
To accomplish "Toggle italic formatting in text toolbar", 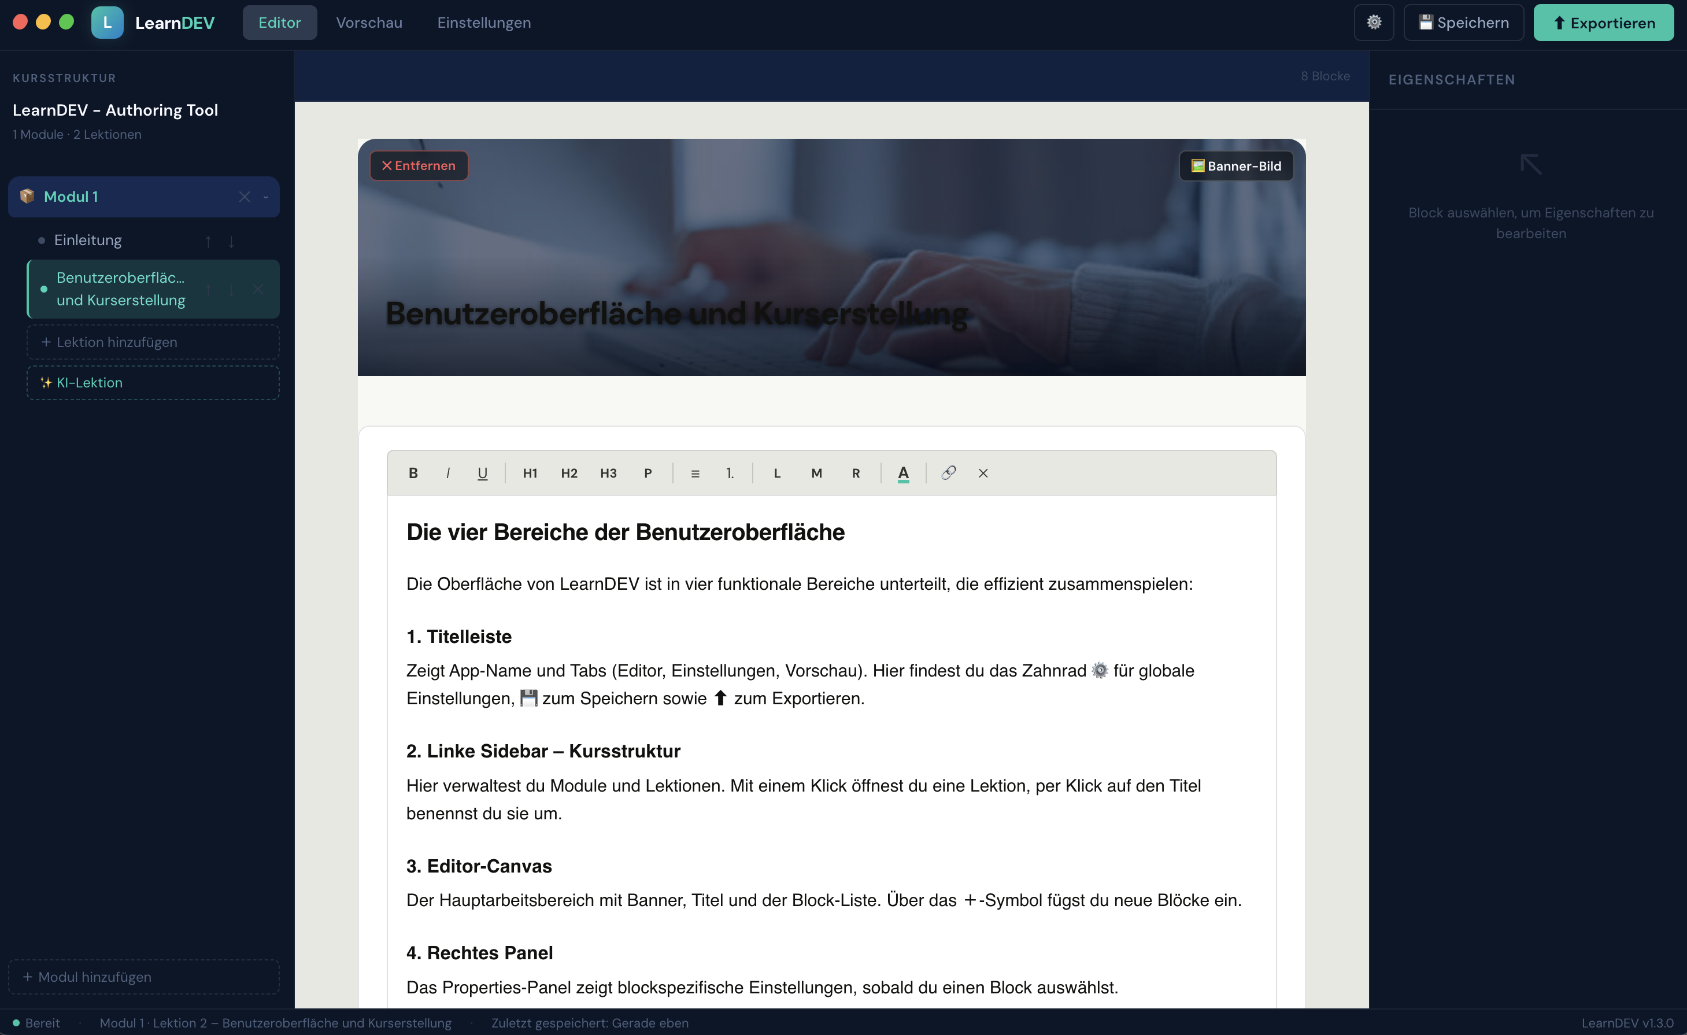I will coord(448,473).
